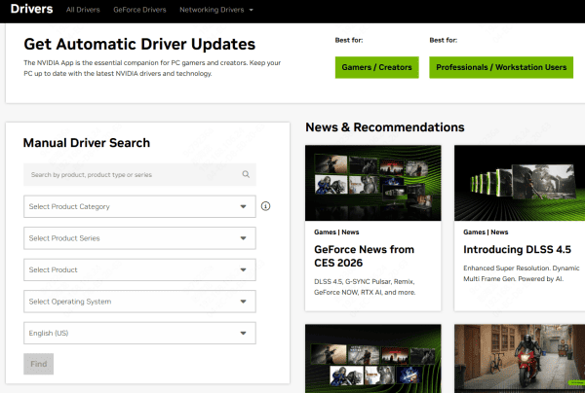585x393 pixels.
Task: Change the English (US) language dropdown
Action: tap(139, 334)
